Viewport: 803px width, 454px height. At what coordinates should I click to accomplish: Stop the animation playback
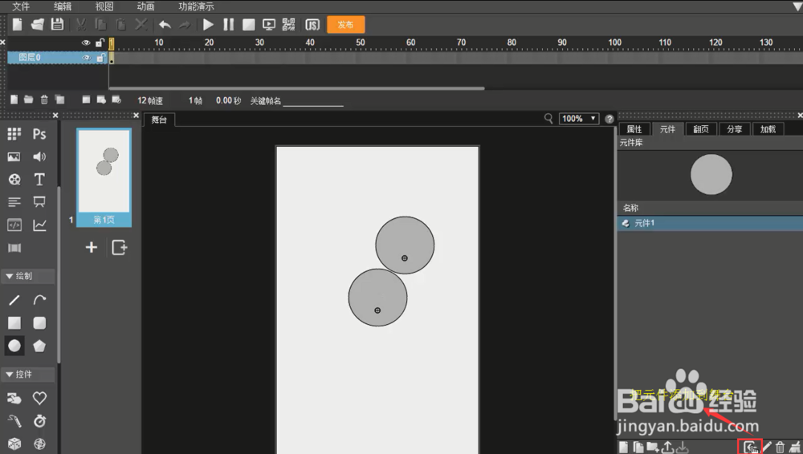tap(248, 25)
